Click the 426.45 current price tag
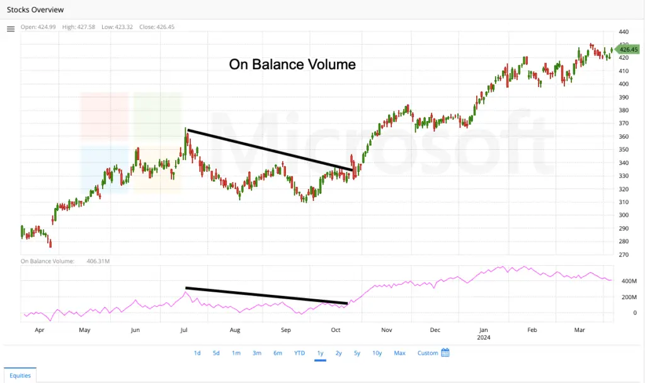This screenshot has width=645, height=383. 627,49
